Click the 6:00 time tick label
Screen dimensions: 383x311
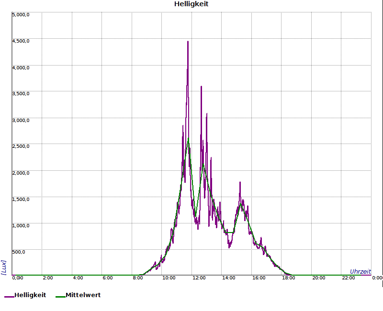(x=108, y=278)
